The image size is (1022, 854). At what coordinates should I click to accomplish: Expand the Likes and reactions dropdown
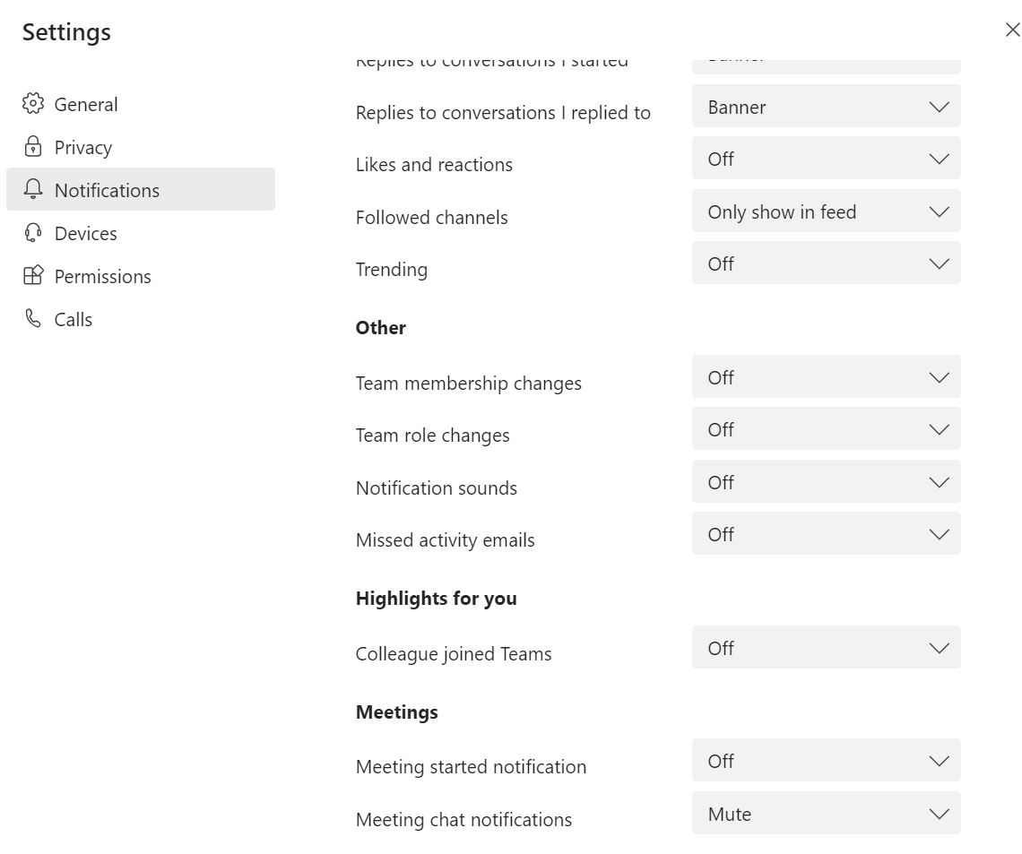[x=826, y=159]
